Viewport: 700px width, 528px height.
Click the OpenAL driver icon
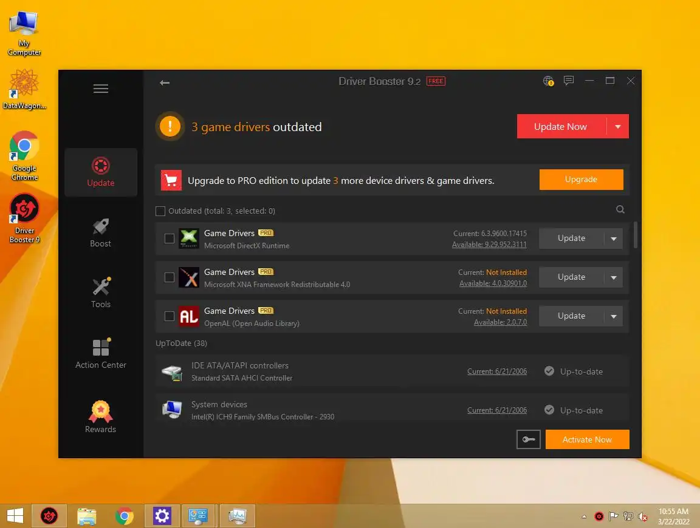pyautogui.click(x=189, y=316)
